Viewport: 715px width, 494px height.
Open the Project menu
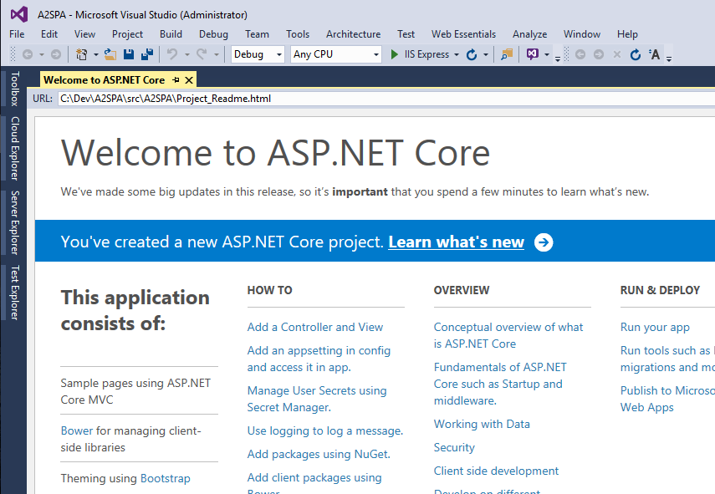(x=127, y=34)
